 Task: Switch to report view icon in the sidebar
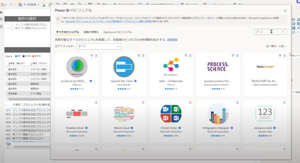[x=1, y=13]
